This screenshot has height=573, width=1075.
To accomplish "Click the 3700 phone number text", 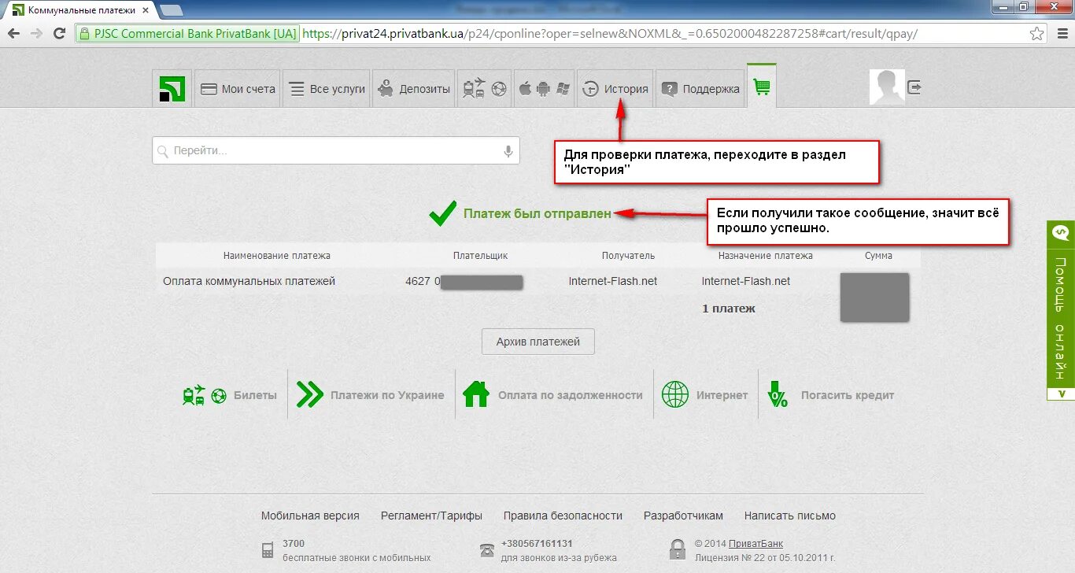I will 294,544.
